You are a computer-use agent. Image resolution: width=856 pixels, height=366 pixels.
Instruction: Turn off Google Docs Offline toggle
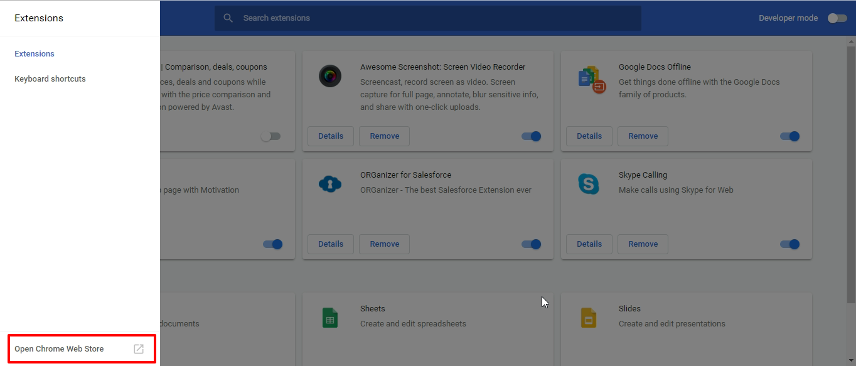click(790, 136)
